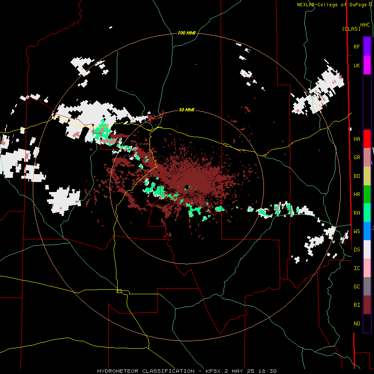Image resolution: width=374 pixels, height=374 pixels.
Task: Click the BD legend label
Action: (x=357, y=176)
